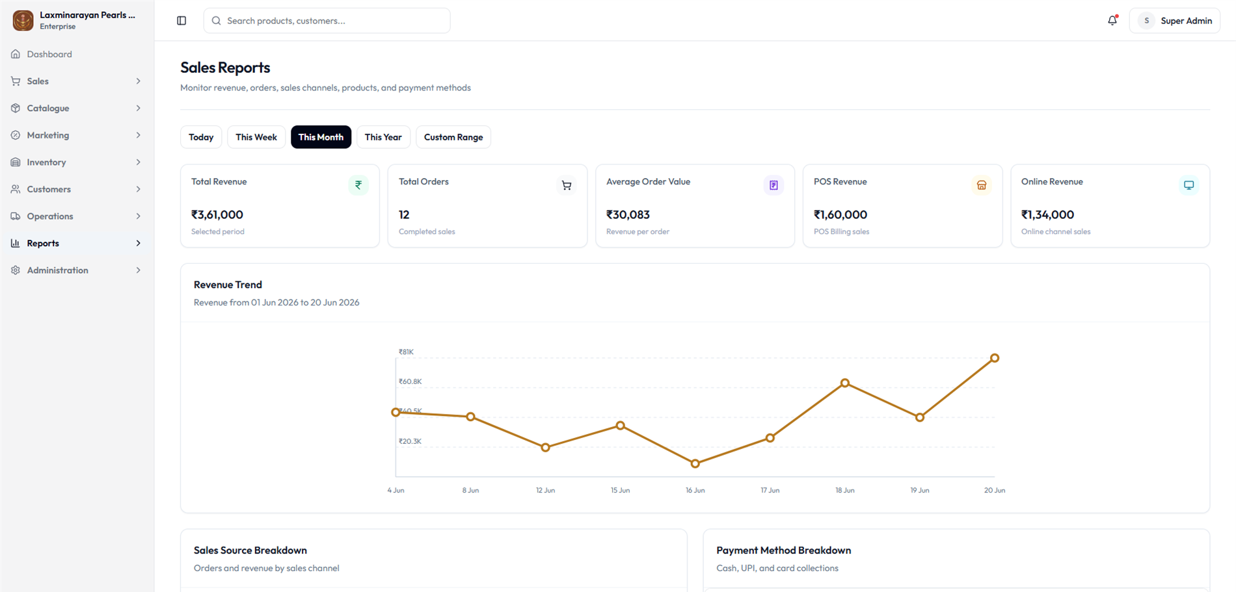Select the This Year period tab

point(383,137)
